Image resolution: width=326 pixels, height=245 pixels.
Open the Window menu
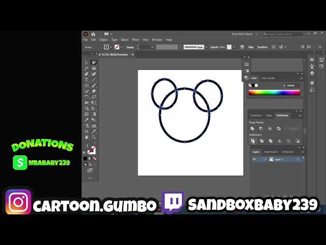click(x=157, y=40)
